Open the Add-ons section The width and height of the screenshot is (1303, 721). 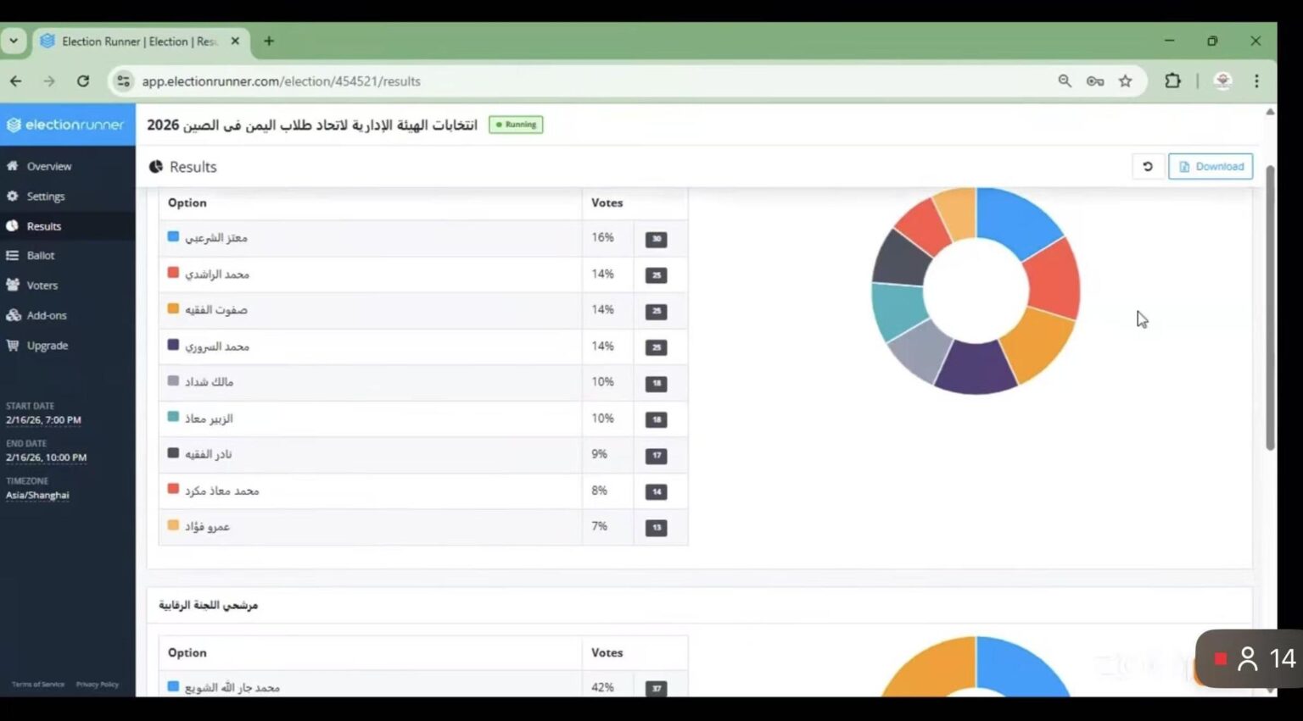(x=46, y=316)
